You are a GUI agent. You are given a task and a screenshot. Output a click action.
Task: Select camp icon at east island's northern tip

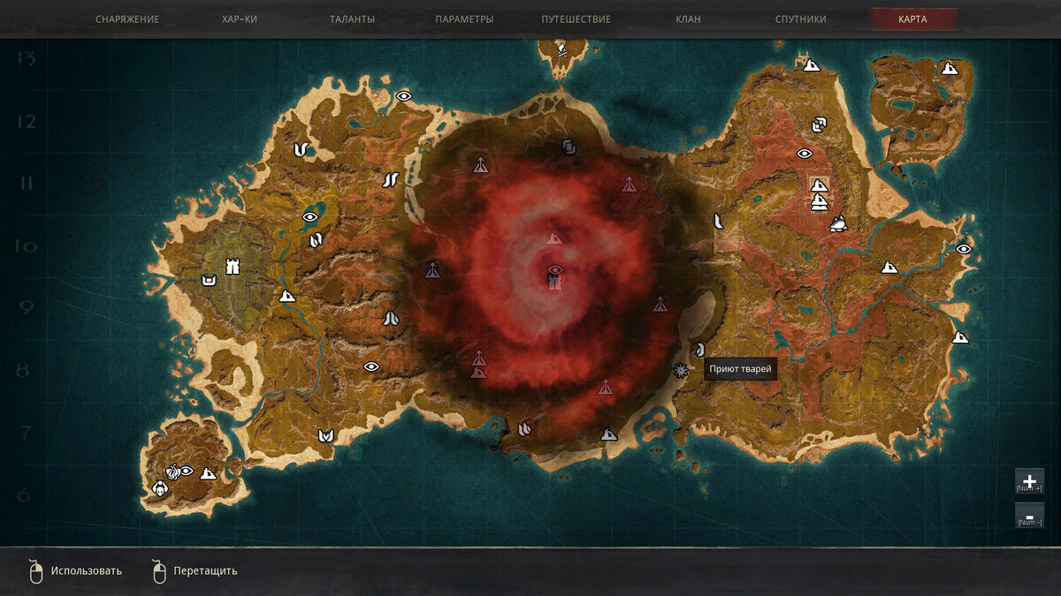(812, 64)
